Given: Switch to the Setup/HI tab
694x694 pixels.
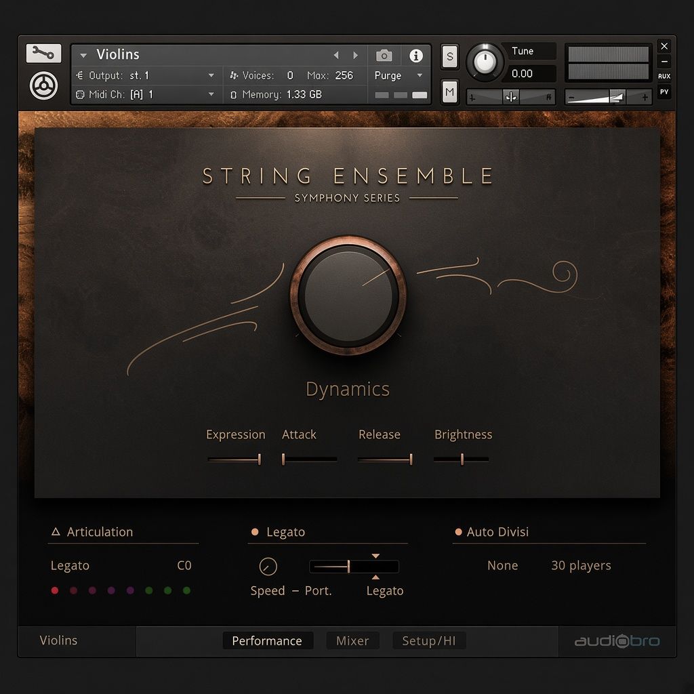Looking at the screenshot, I should coord(428,640).
